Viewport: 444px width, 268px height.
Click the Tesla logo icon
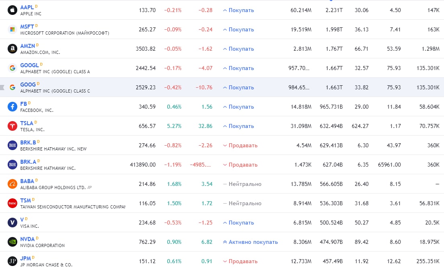[x=12, y=126]
